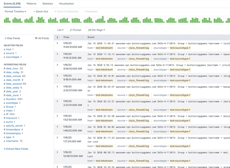
Task: Switch to the Statistics tab
Action: [x=48, y=4]
